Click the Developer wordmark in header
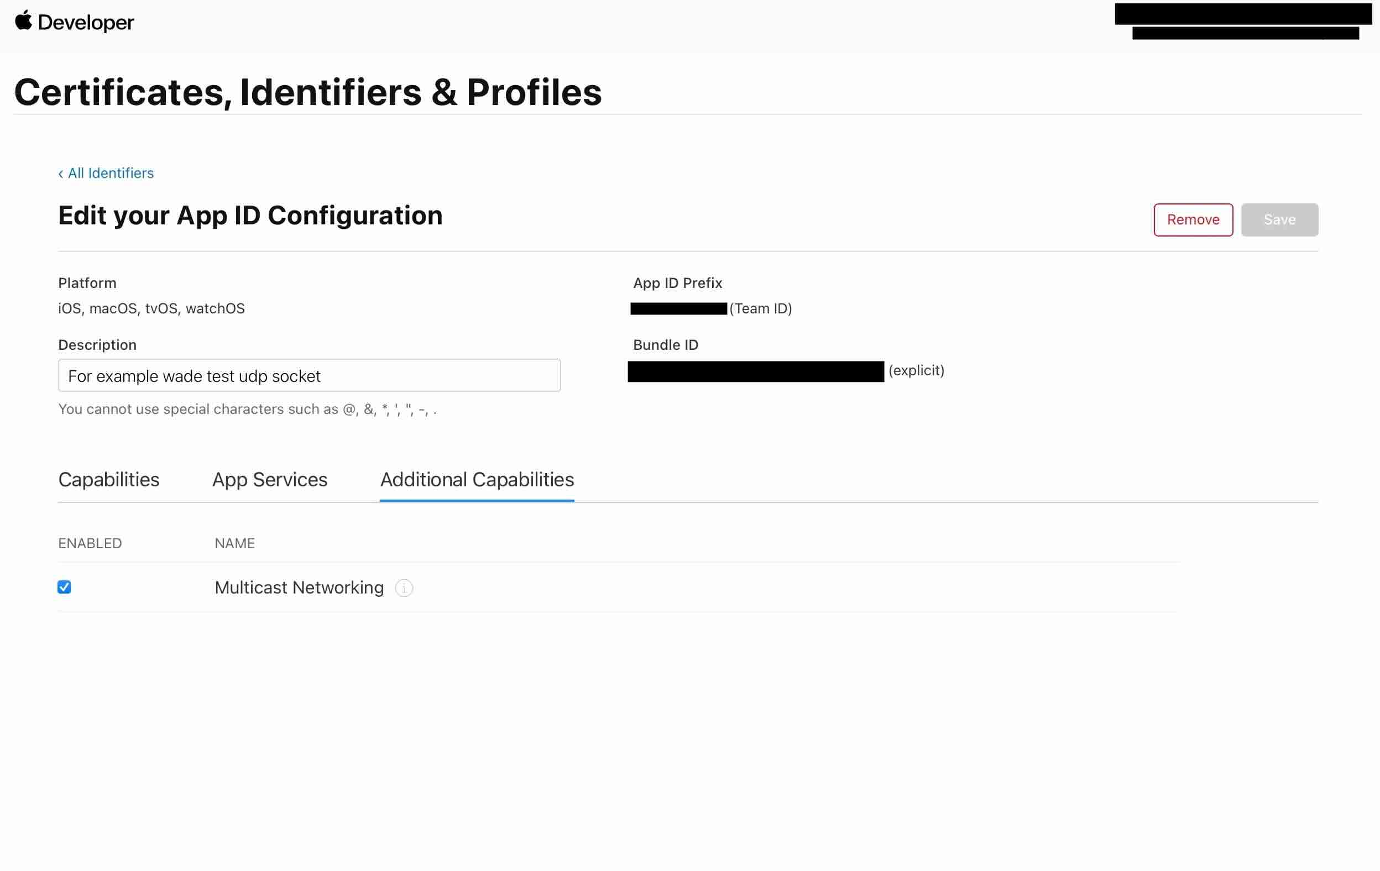This screenshot has width=1380, height=871. click(x=85, y=22)
